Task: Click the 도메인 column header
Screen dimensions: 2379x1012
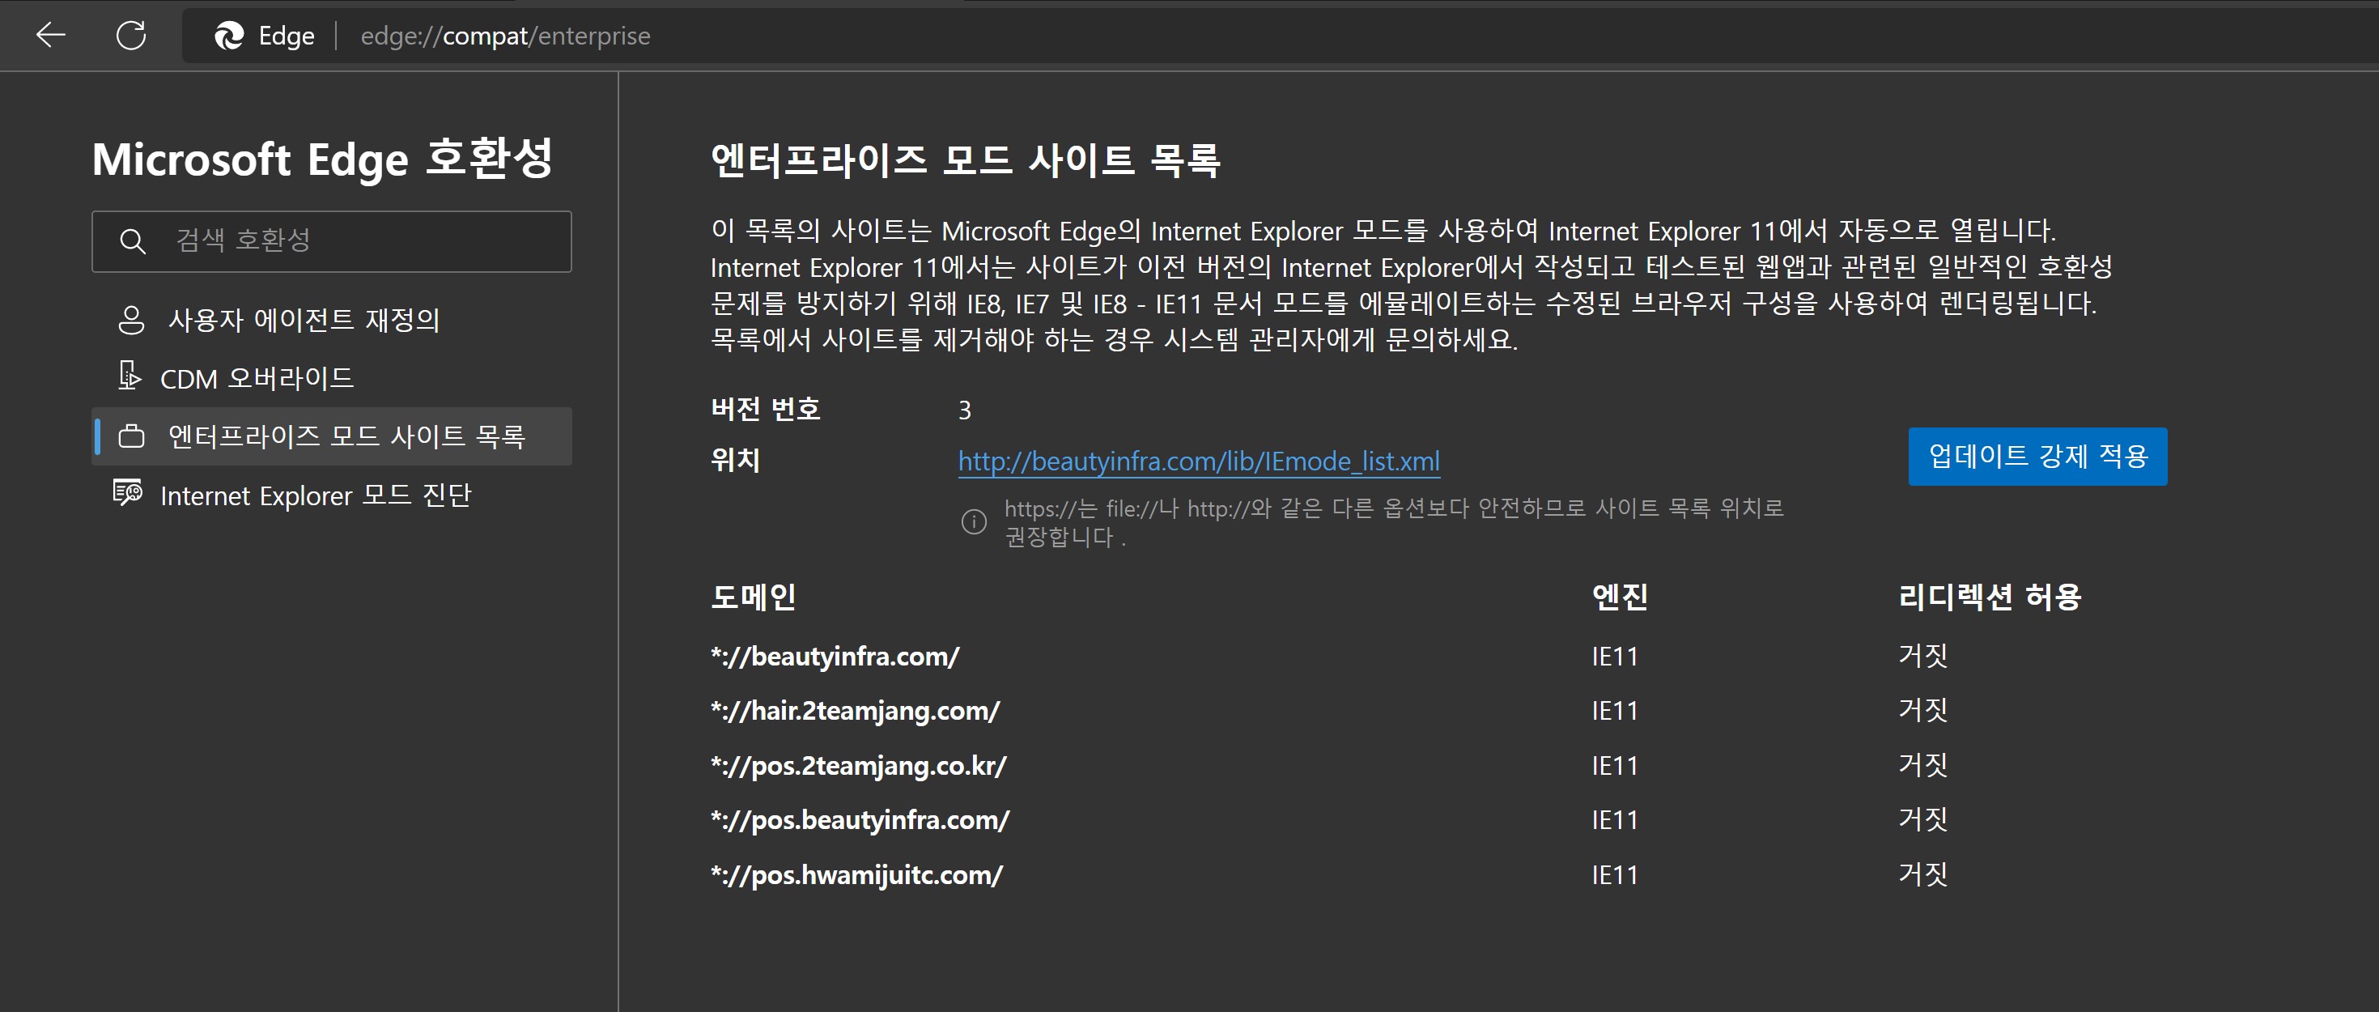Action: pos(754,597)
